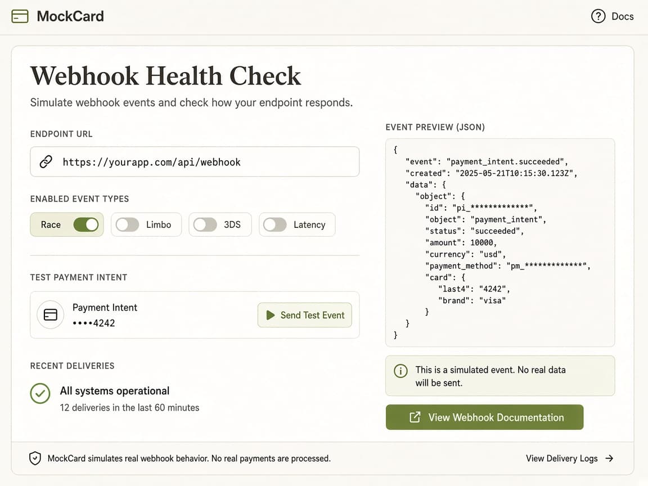Click the "This is a simulated event" notice text
The width and height of the screenshot is (648, 486).
click(x=490, y=376)
